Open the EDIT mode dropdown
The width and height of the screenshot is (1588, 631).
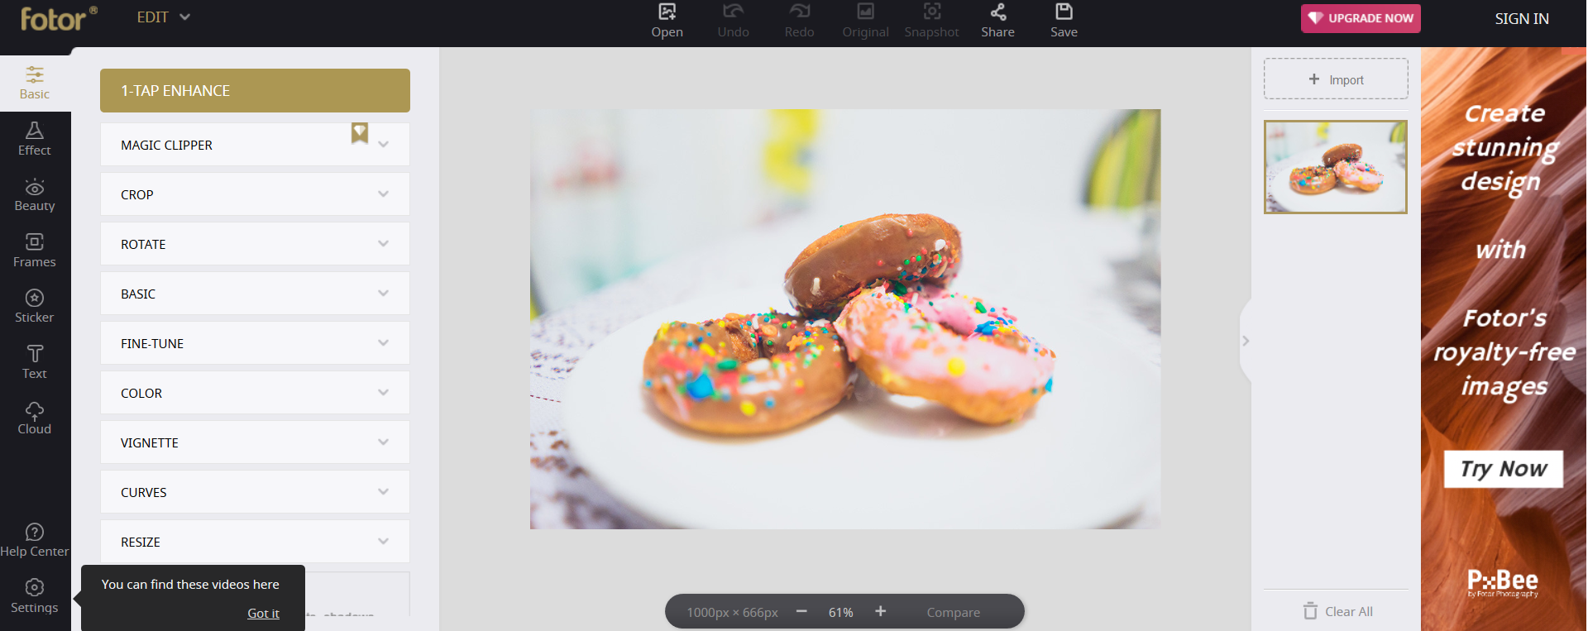point(164,17)
